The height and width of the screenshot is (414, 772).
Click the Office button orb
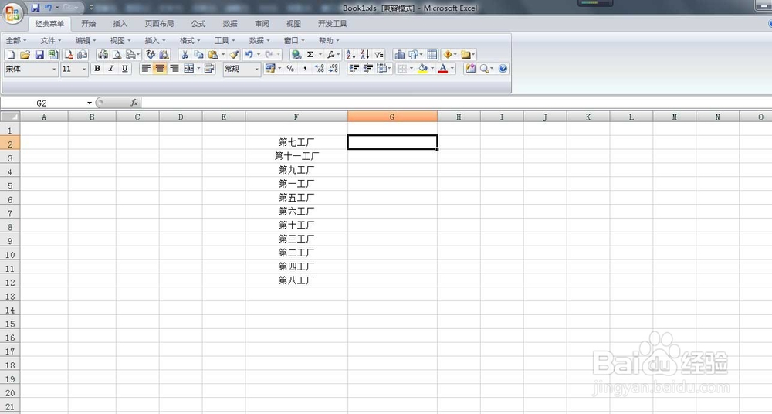(12, 13)
